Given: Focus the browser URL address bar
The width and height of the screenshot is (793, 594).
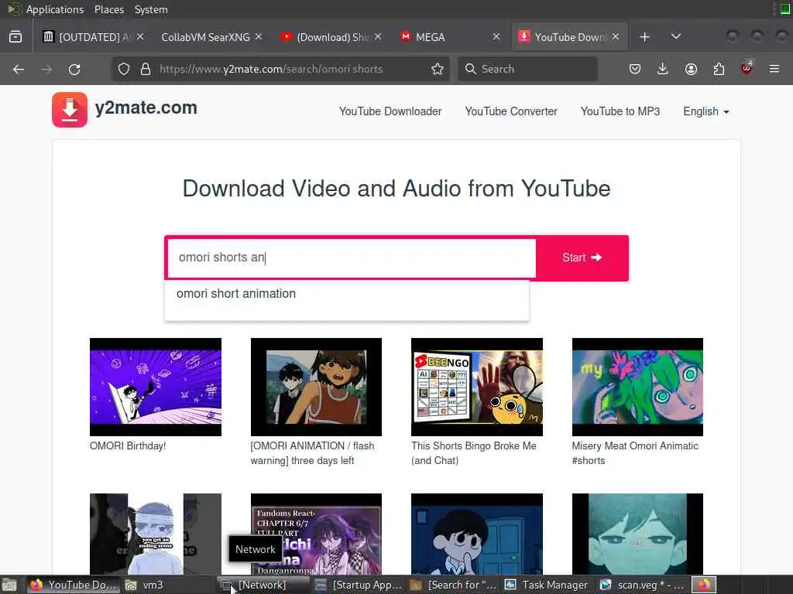Looking at the screenshot, I should pyautogui.click(x=280, y=69).
